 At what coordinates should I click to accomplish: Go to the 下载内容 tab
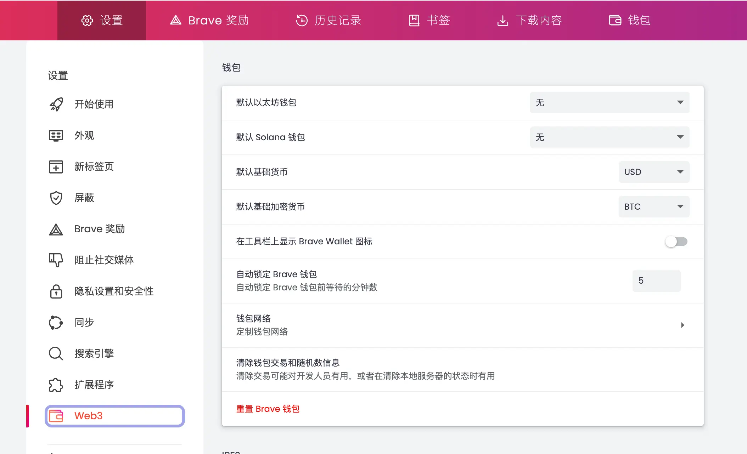point(529,21)
